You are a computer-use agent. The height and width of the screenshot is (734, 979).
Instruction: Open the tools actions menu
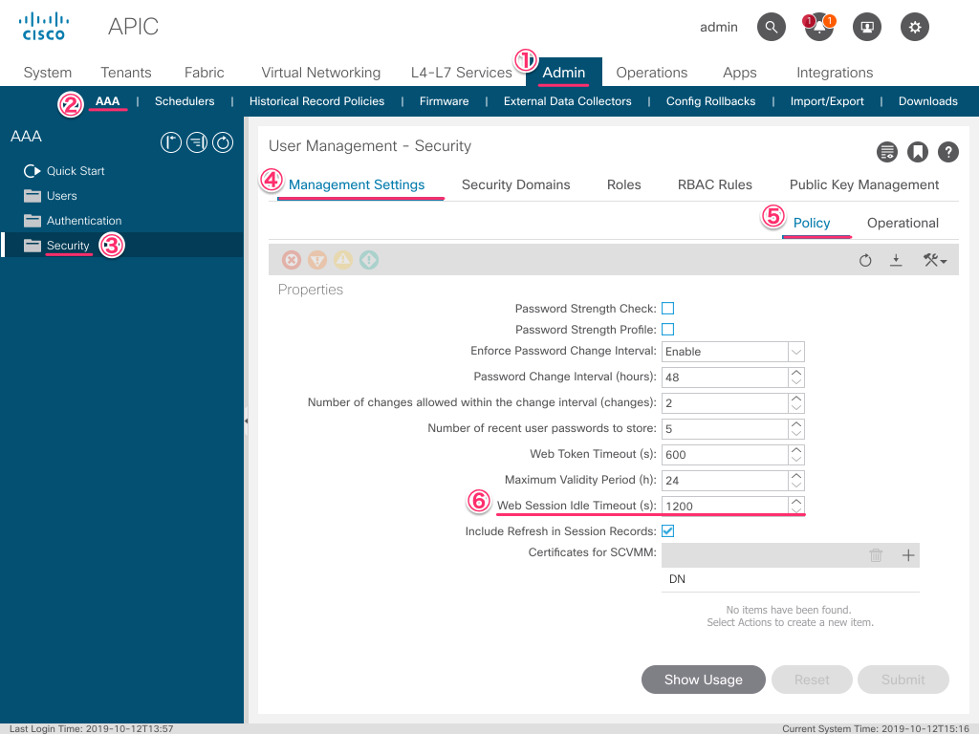(x=935, y=260)
